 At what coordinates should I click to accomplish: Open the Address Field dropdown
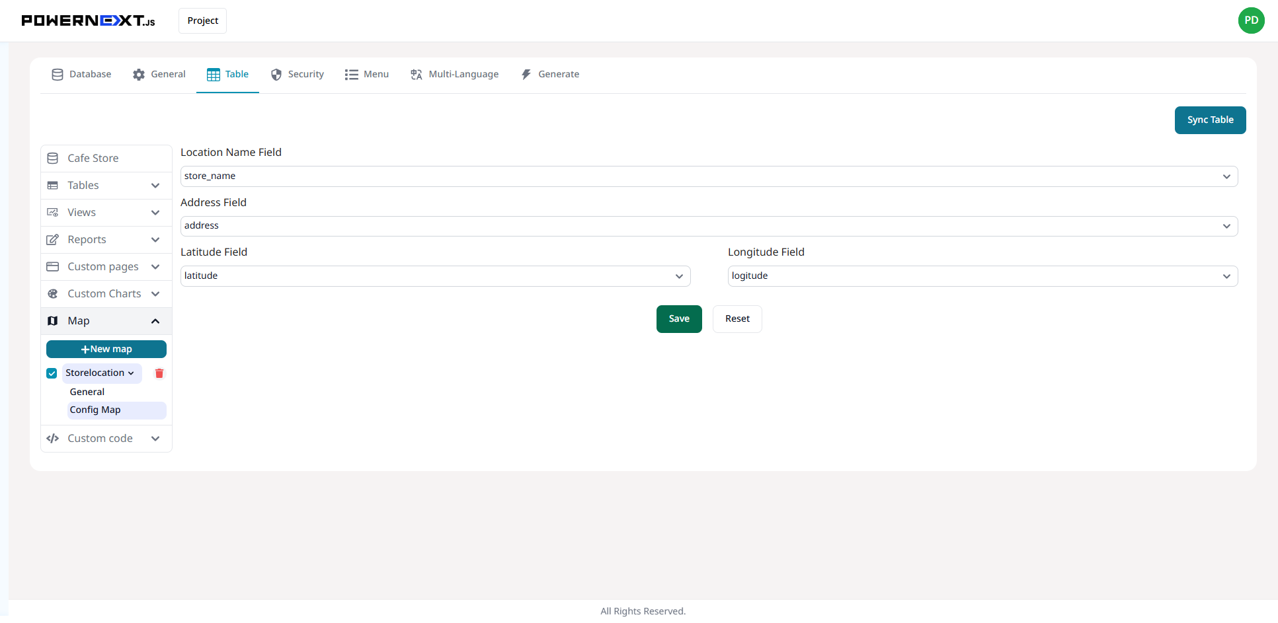click(x=709, y=226)
